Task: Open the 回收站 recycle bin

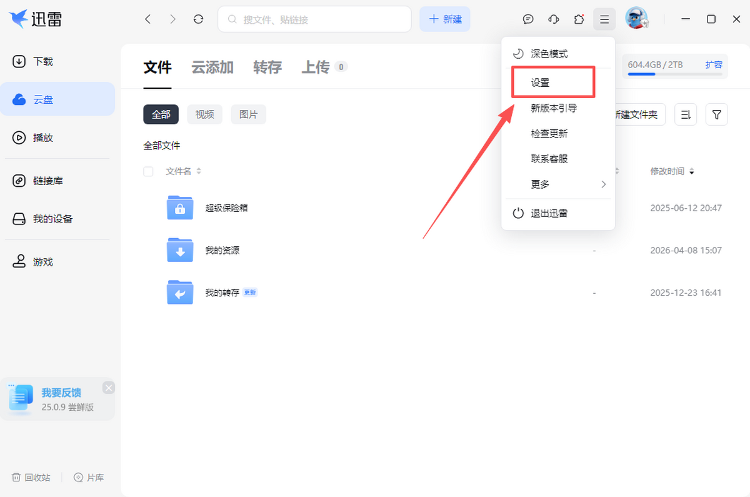Action: point(31,477)
